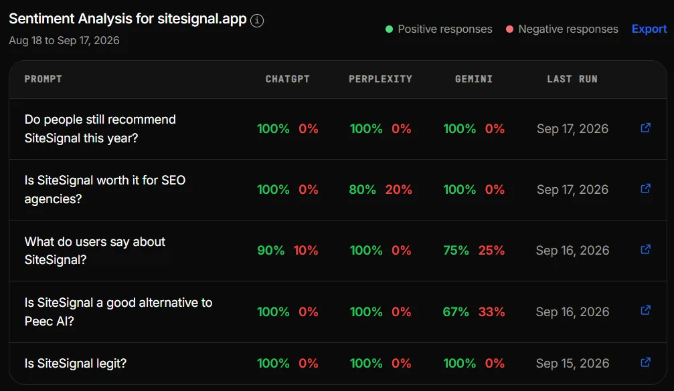The height and width of the screenshot is (391, 674).
Task: Click last run date of 'Do people still recommend' row
Action: (x=572, y=129)
